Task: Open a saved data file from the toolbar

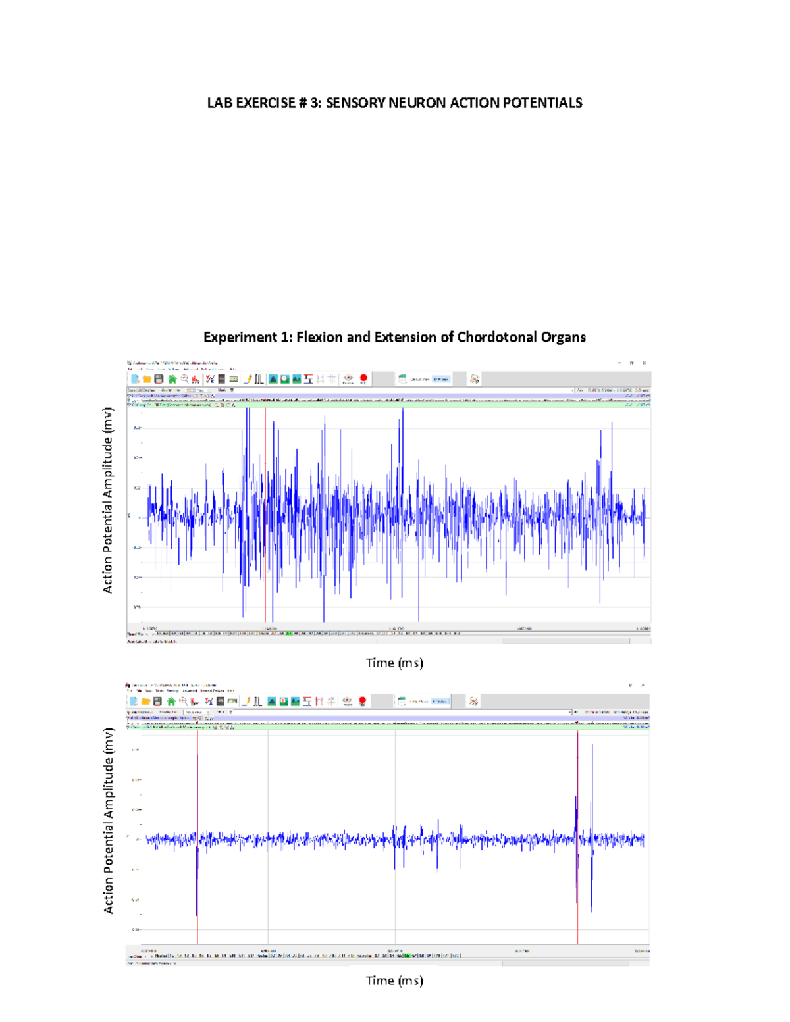Action: pyautogui.click(x=147, y=379)
